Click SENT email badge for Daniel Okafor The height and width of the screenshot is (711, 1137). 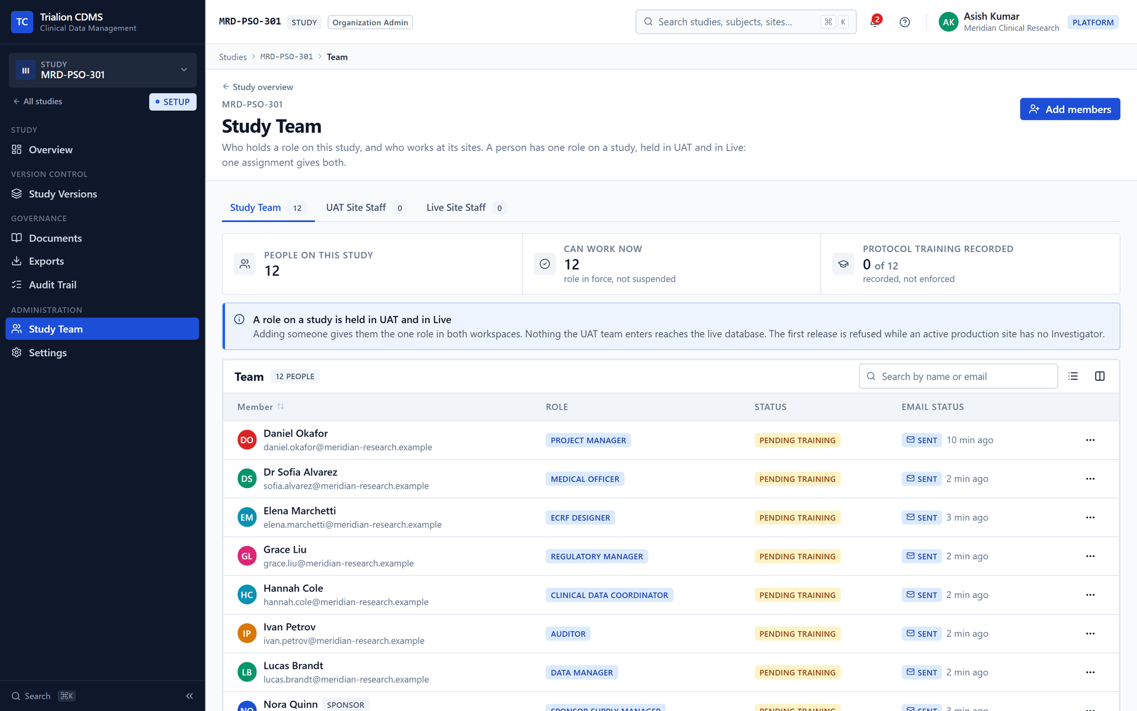[921, 440]
